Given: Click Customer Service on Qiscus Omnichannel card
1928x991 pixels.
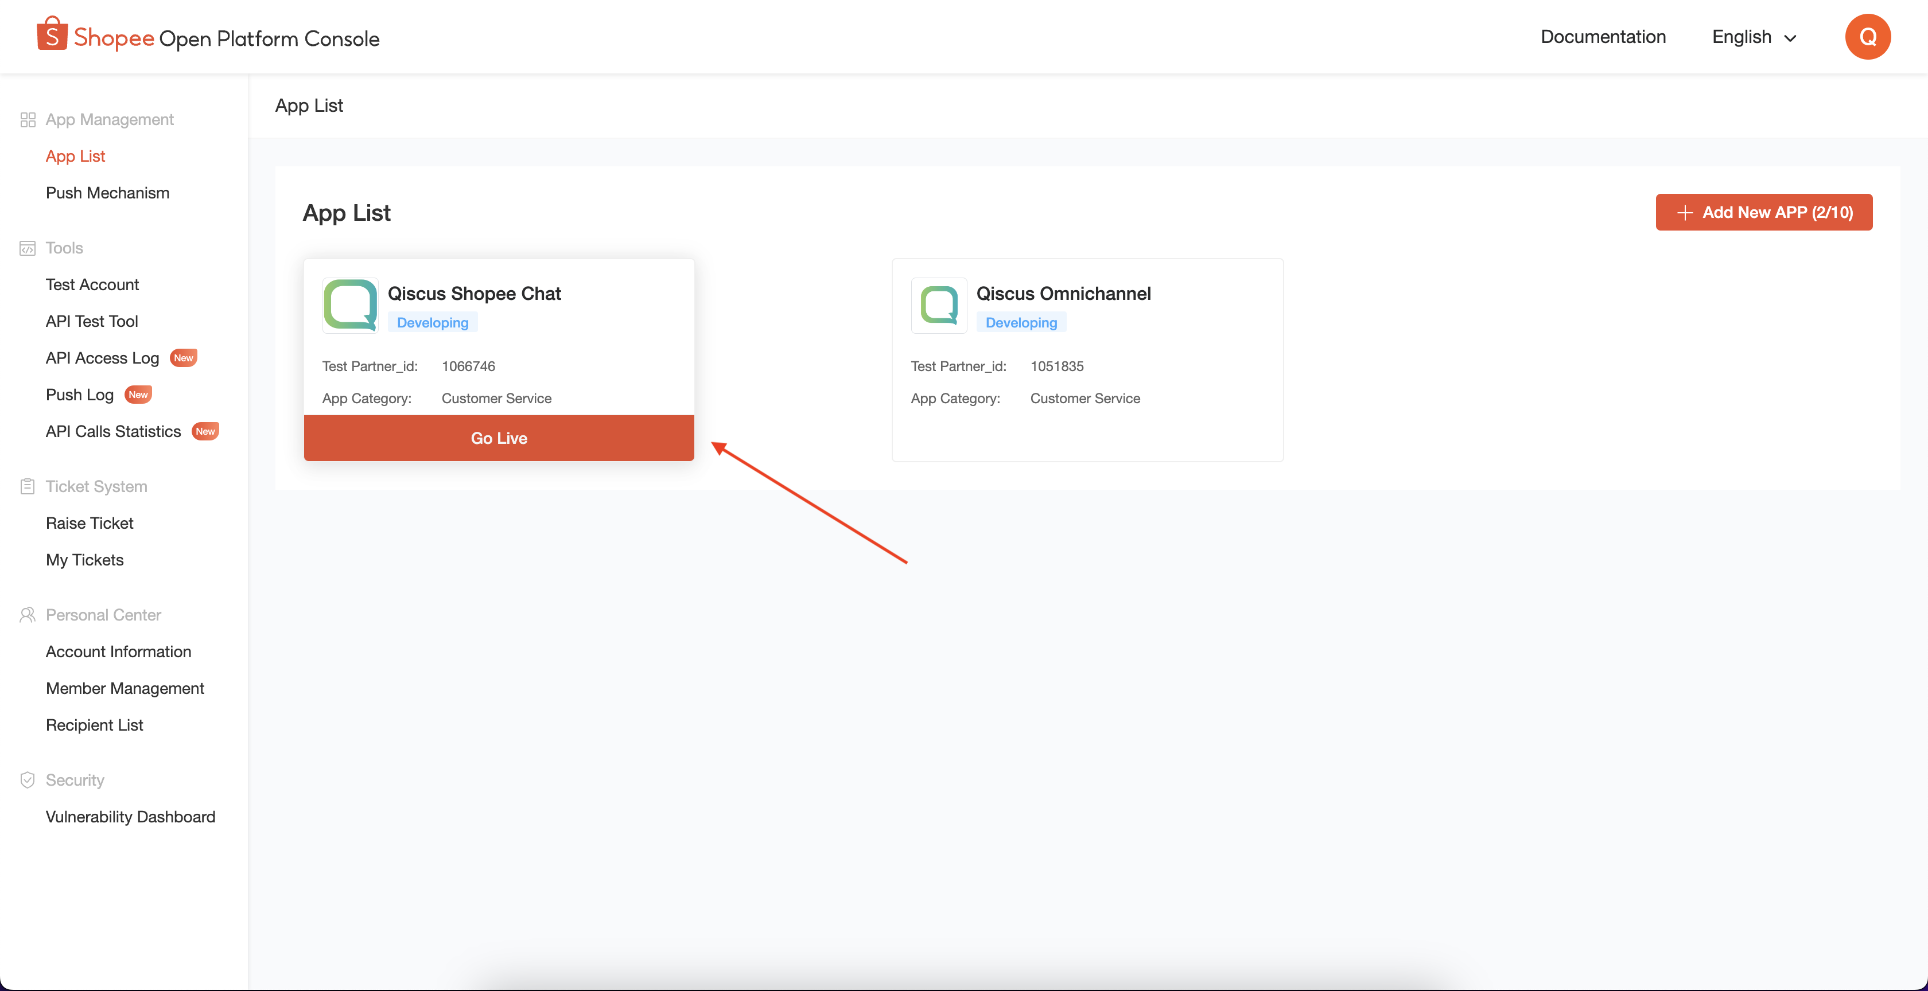Looking at the screenshot, I should (1085, 399).
